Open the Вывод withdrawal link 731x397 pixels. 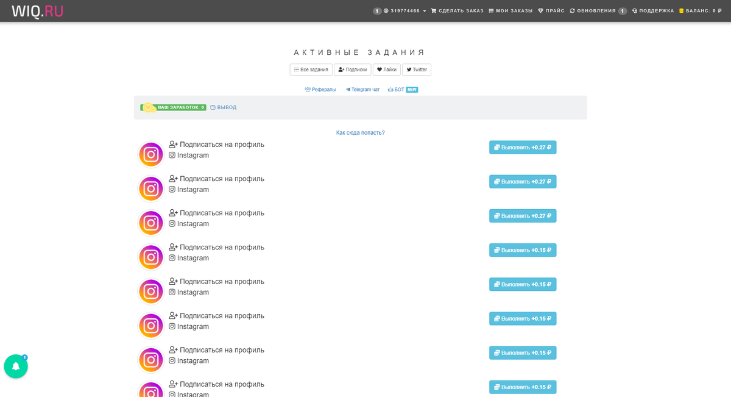pyautogui.click(x=224, y=107)
